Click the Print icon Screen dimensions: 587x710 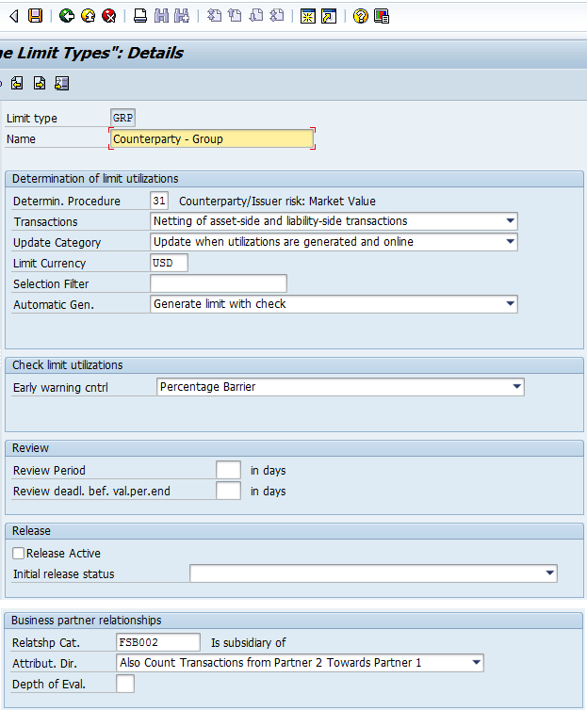click(x=140, y=16)
